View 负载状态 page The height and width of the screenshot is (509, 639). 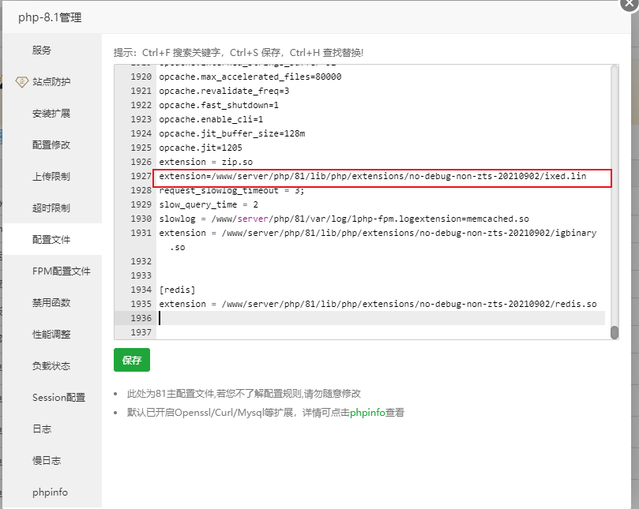point(51,365)
